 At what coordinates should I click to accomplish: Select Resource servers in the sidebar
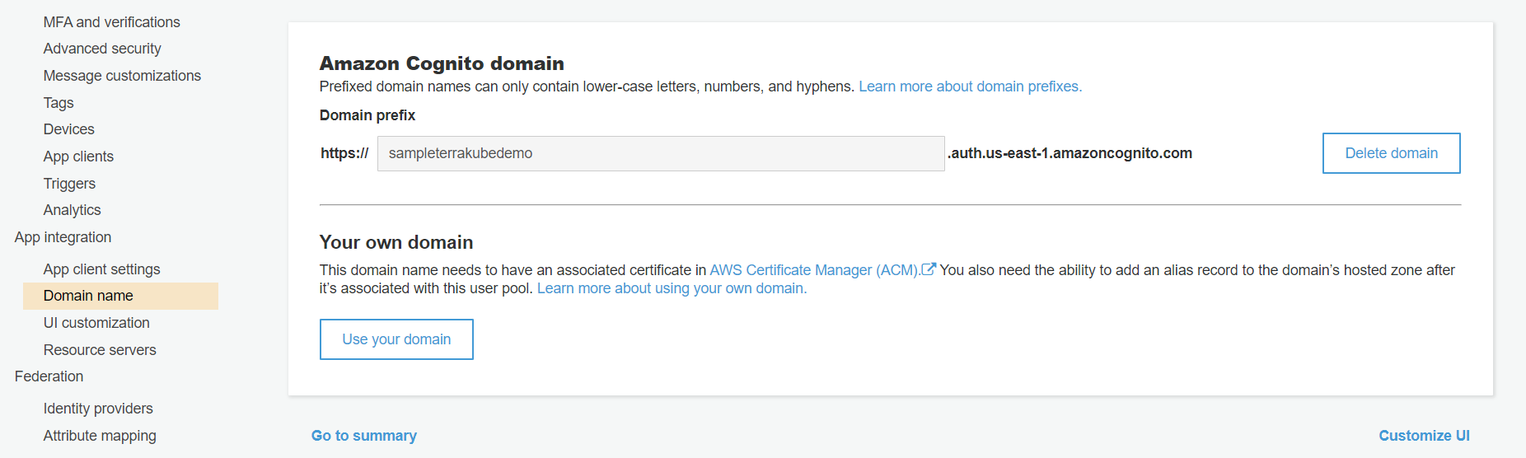tap(100, 350)
